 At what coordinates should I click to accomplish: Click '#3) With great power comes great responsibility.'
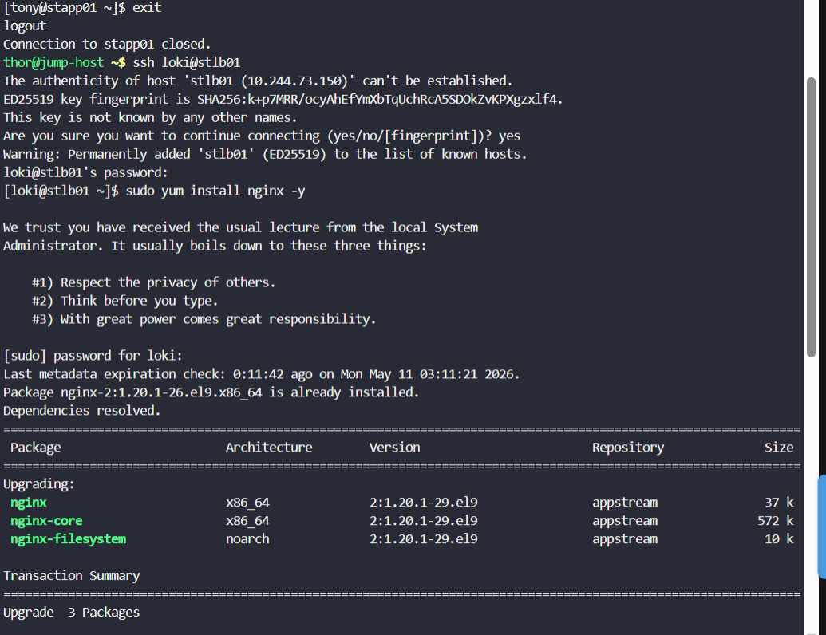(x=204, y=319)
